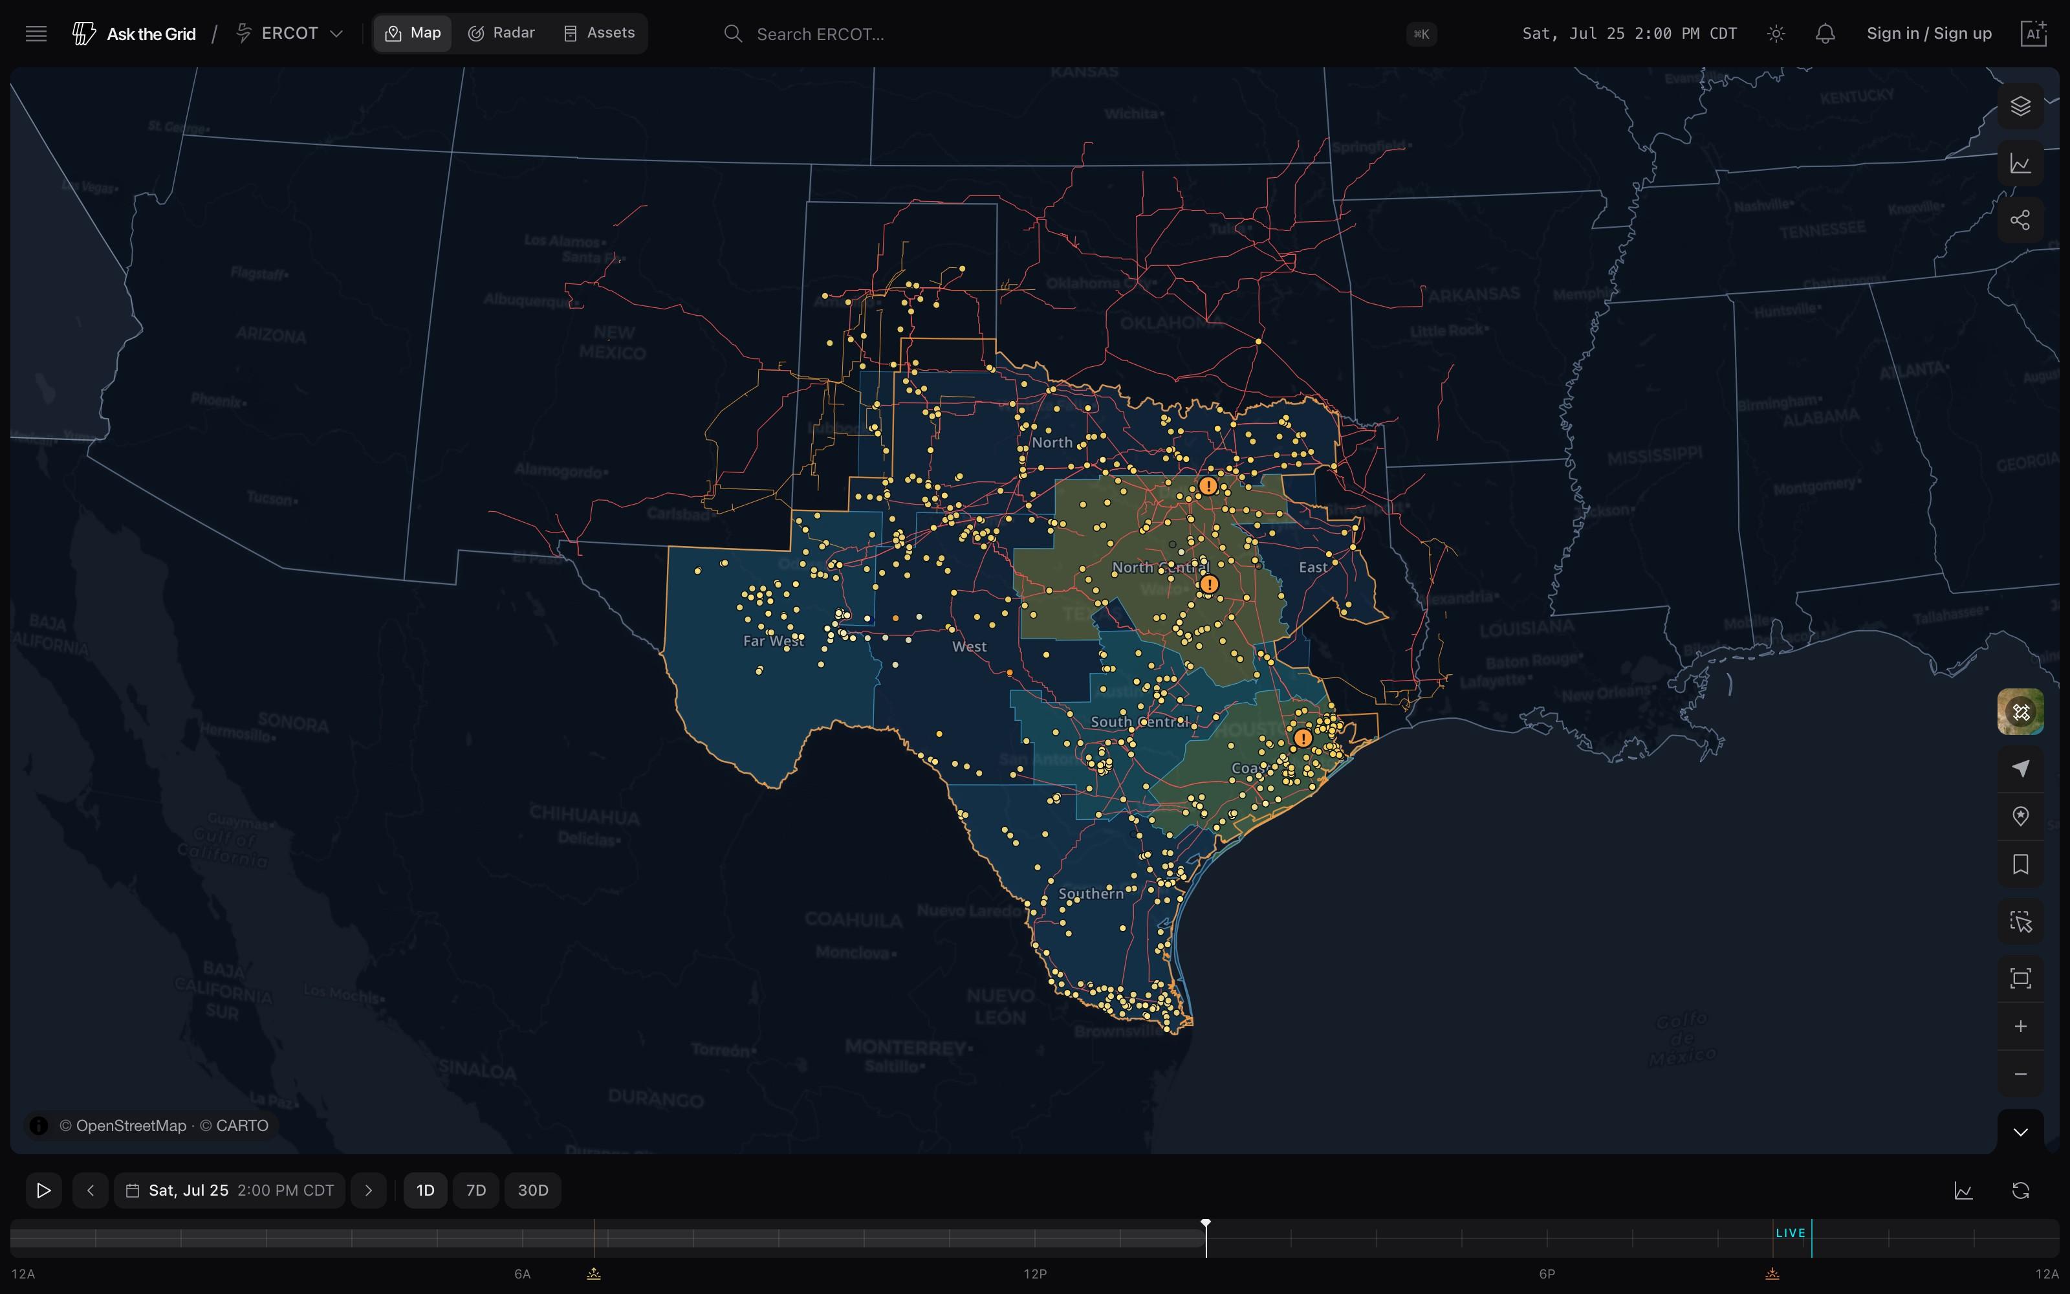Open the map layers panel
Image resolution: width=2070 pixels, height=1294 pixels.
click(2020, 106)
